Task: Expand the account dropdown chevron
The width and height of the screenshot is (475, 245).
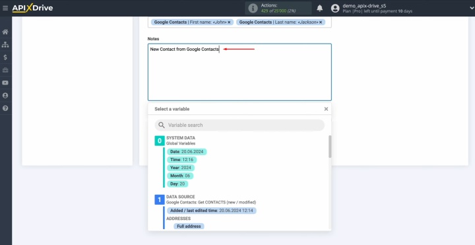Action: click(471, 8)
